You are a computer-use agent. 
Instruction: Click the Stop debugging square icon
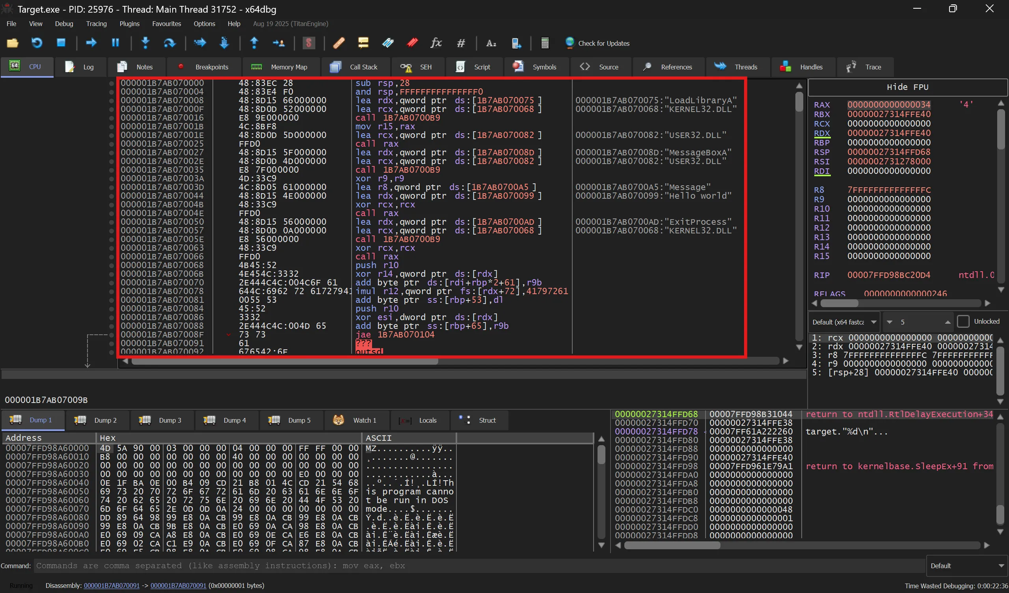coord(61,43)
